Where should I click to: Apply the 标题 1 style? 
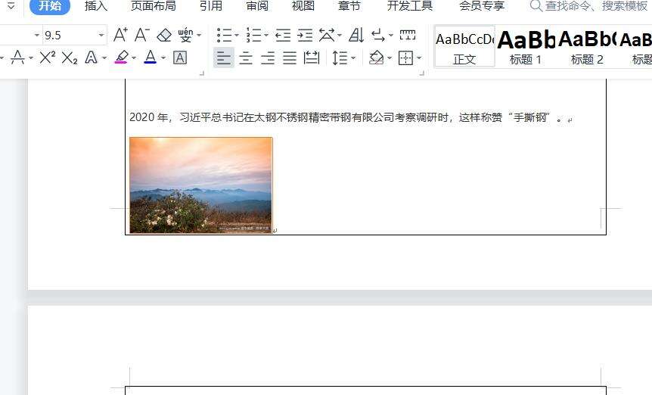click(526, 47)
